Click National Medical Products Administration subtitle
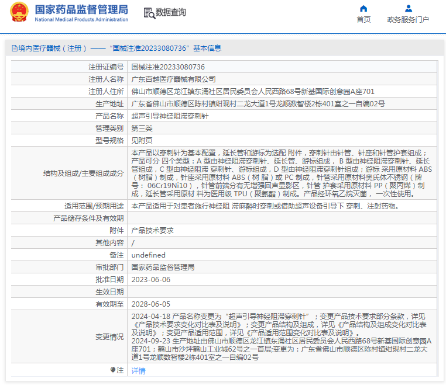Viewport: 446px width, 389px height. [x=81, y=20]
